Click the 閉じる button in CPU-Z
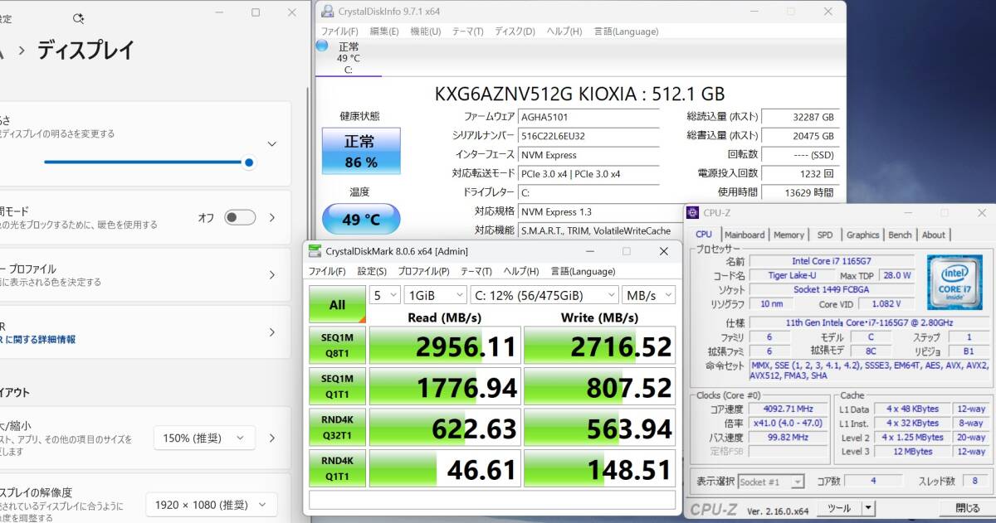996x523 pixels. [966, 508]
